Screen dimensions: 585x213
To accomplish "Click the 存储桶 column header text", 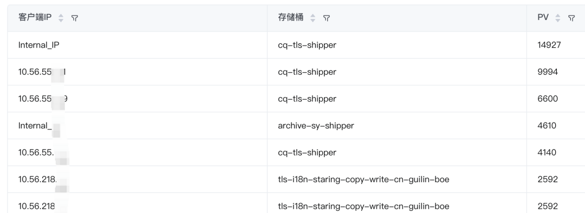I will coord(291,17).
